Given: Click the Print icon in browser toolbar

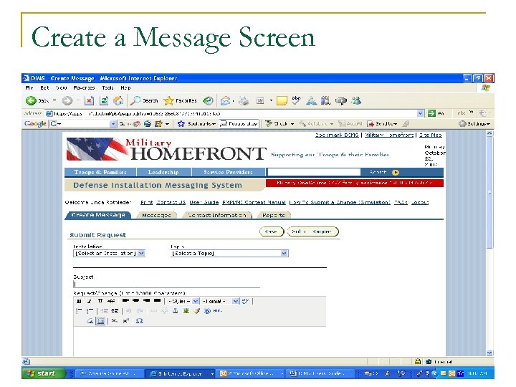Looking at the screenshot, I should point(244,101).
